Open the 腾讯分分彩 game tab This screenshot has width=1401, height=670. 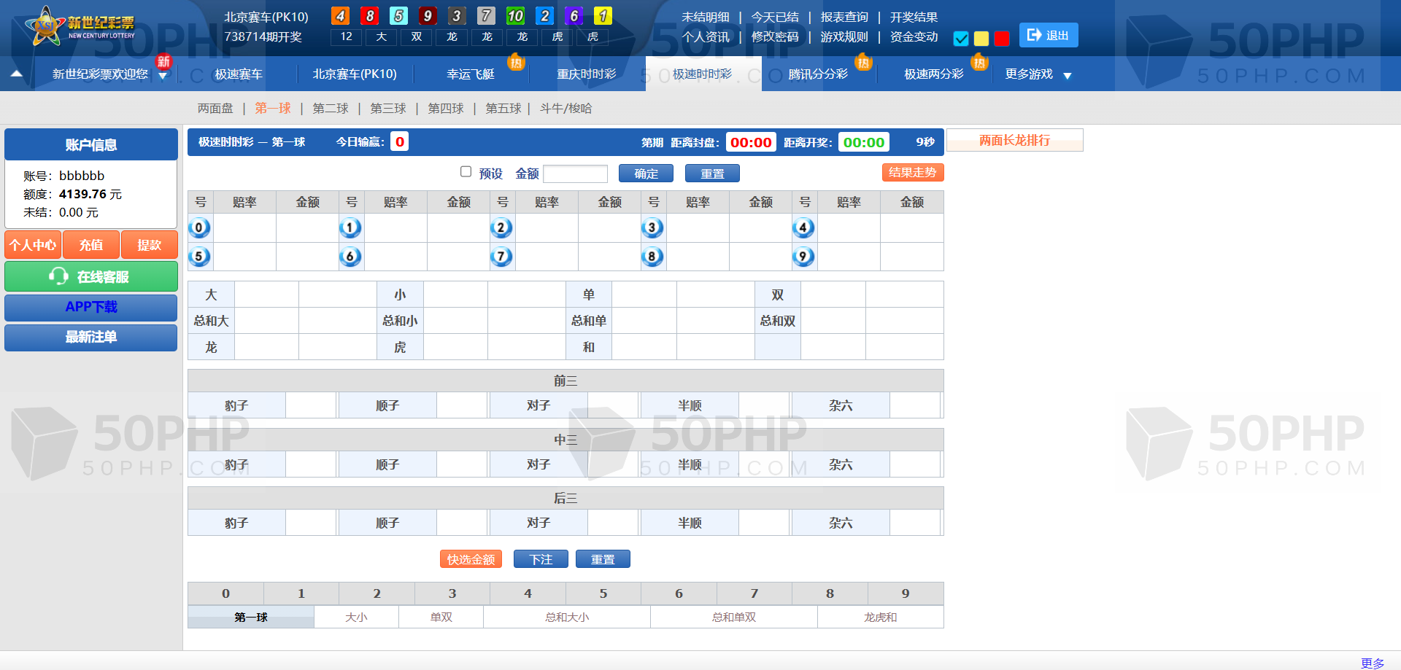pos(818,74)
